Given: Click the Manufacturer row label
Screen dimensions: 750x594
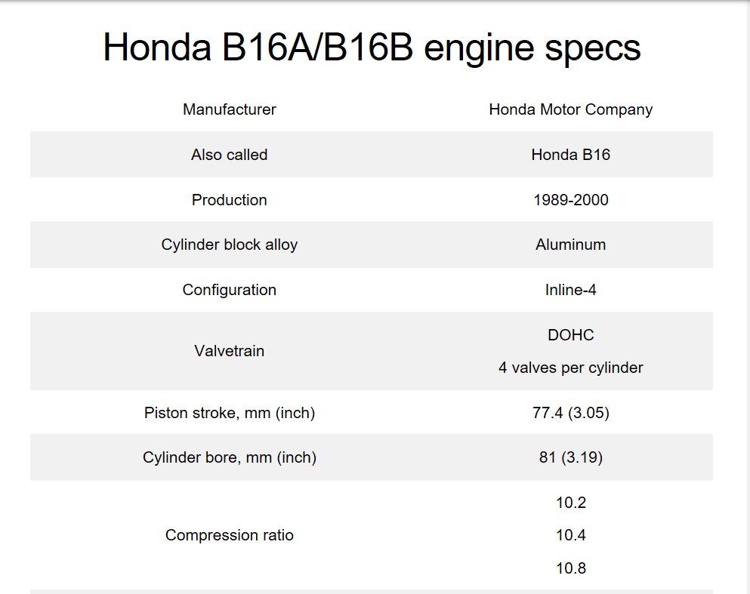Looking at the screenshot, I should click(x=230, y=109).
